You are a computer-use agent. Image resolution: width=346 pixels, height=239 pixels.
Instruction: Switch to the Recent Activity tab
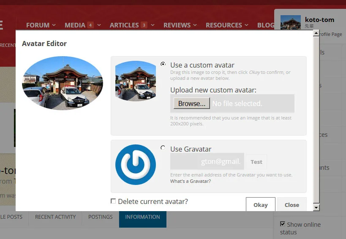55,217
